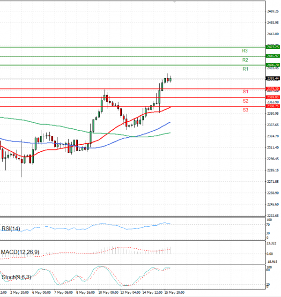Click the 6 May 00:00 time label

click(x=41, y=293)
